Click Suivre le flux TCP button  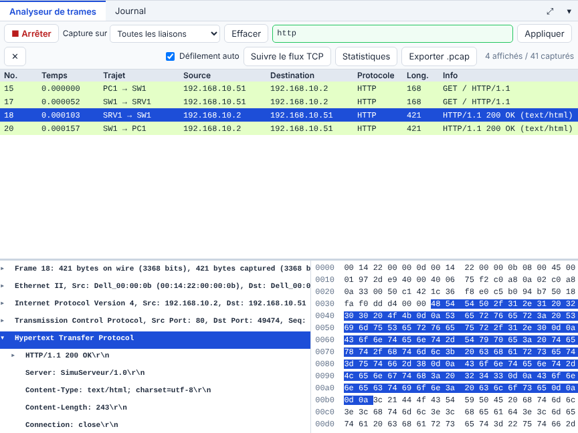287,56
